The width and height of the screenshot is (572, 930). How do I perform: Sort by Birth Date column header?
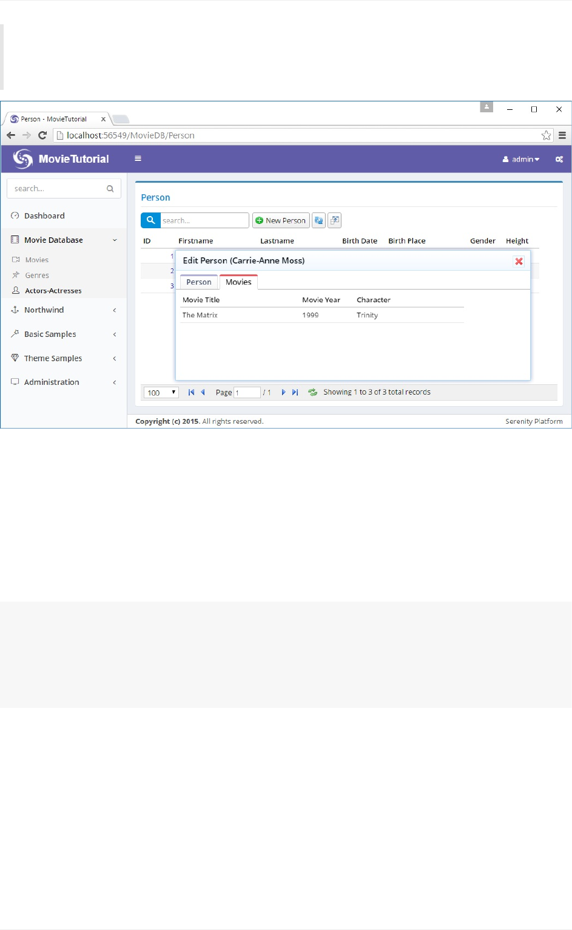(360, 241)
